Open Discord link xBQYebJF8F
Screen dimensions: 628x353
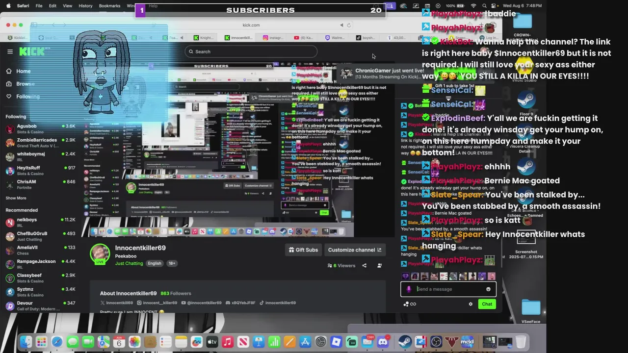coord(240,303)
